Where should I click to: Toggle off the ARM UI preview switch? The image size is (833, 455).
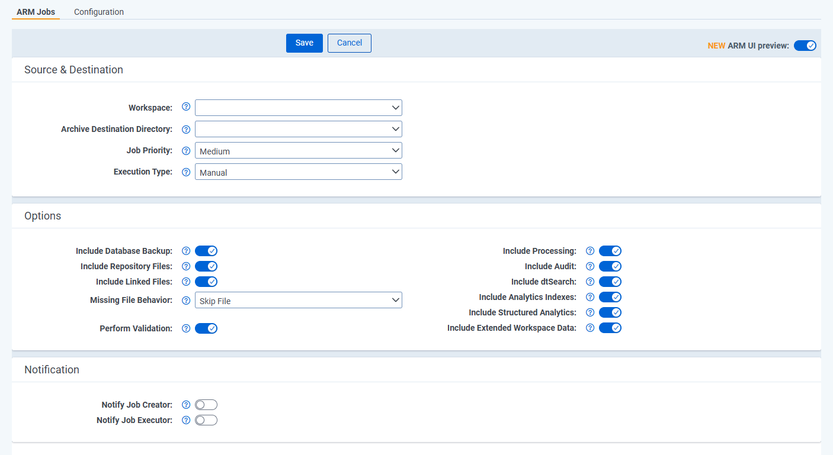805,46
